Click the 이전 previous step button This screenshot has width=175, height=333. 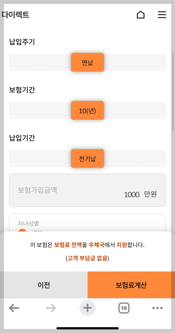coord(44,285)
